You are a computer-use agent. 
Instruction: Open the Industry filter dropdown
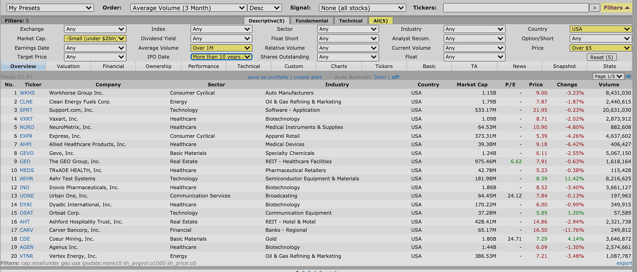475,29
